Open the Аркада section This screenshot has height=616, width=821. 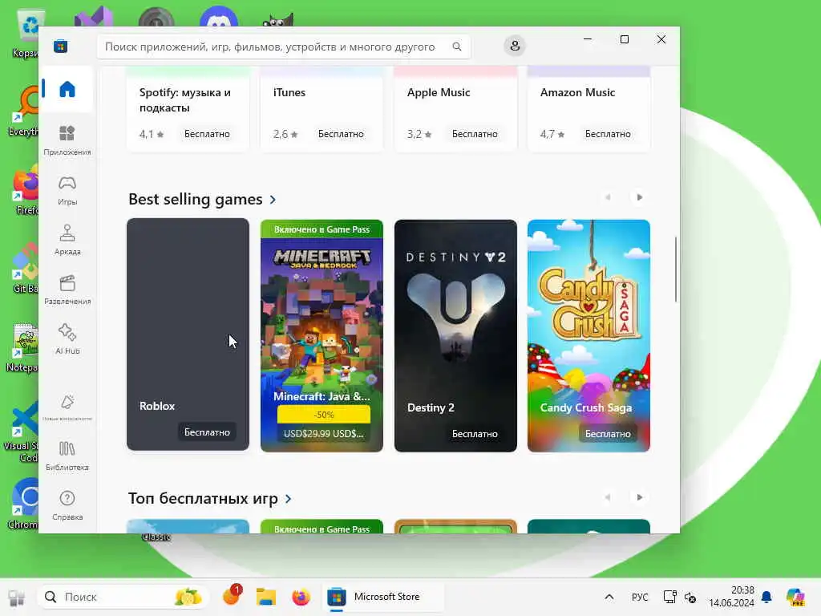[67, 240]
